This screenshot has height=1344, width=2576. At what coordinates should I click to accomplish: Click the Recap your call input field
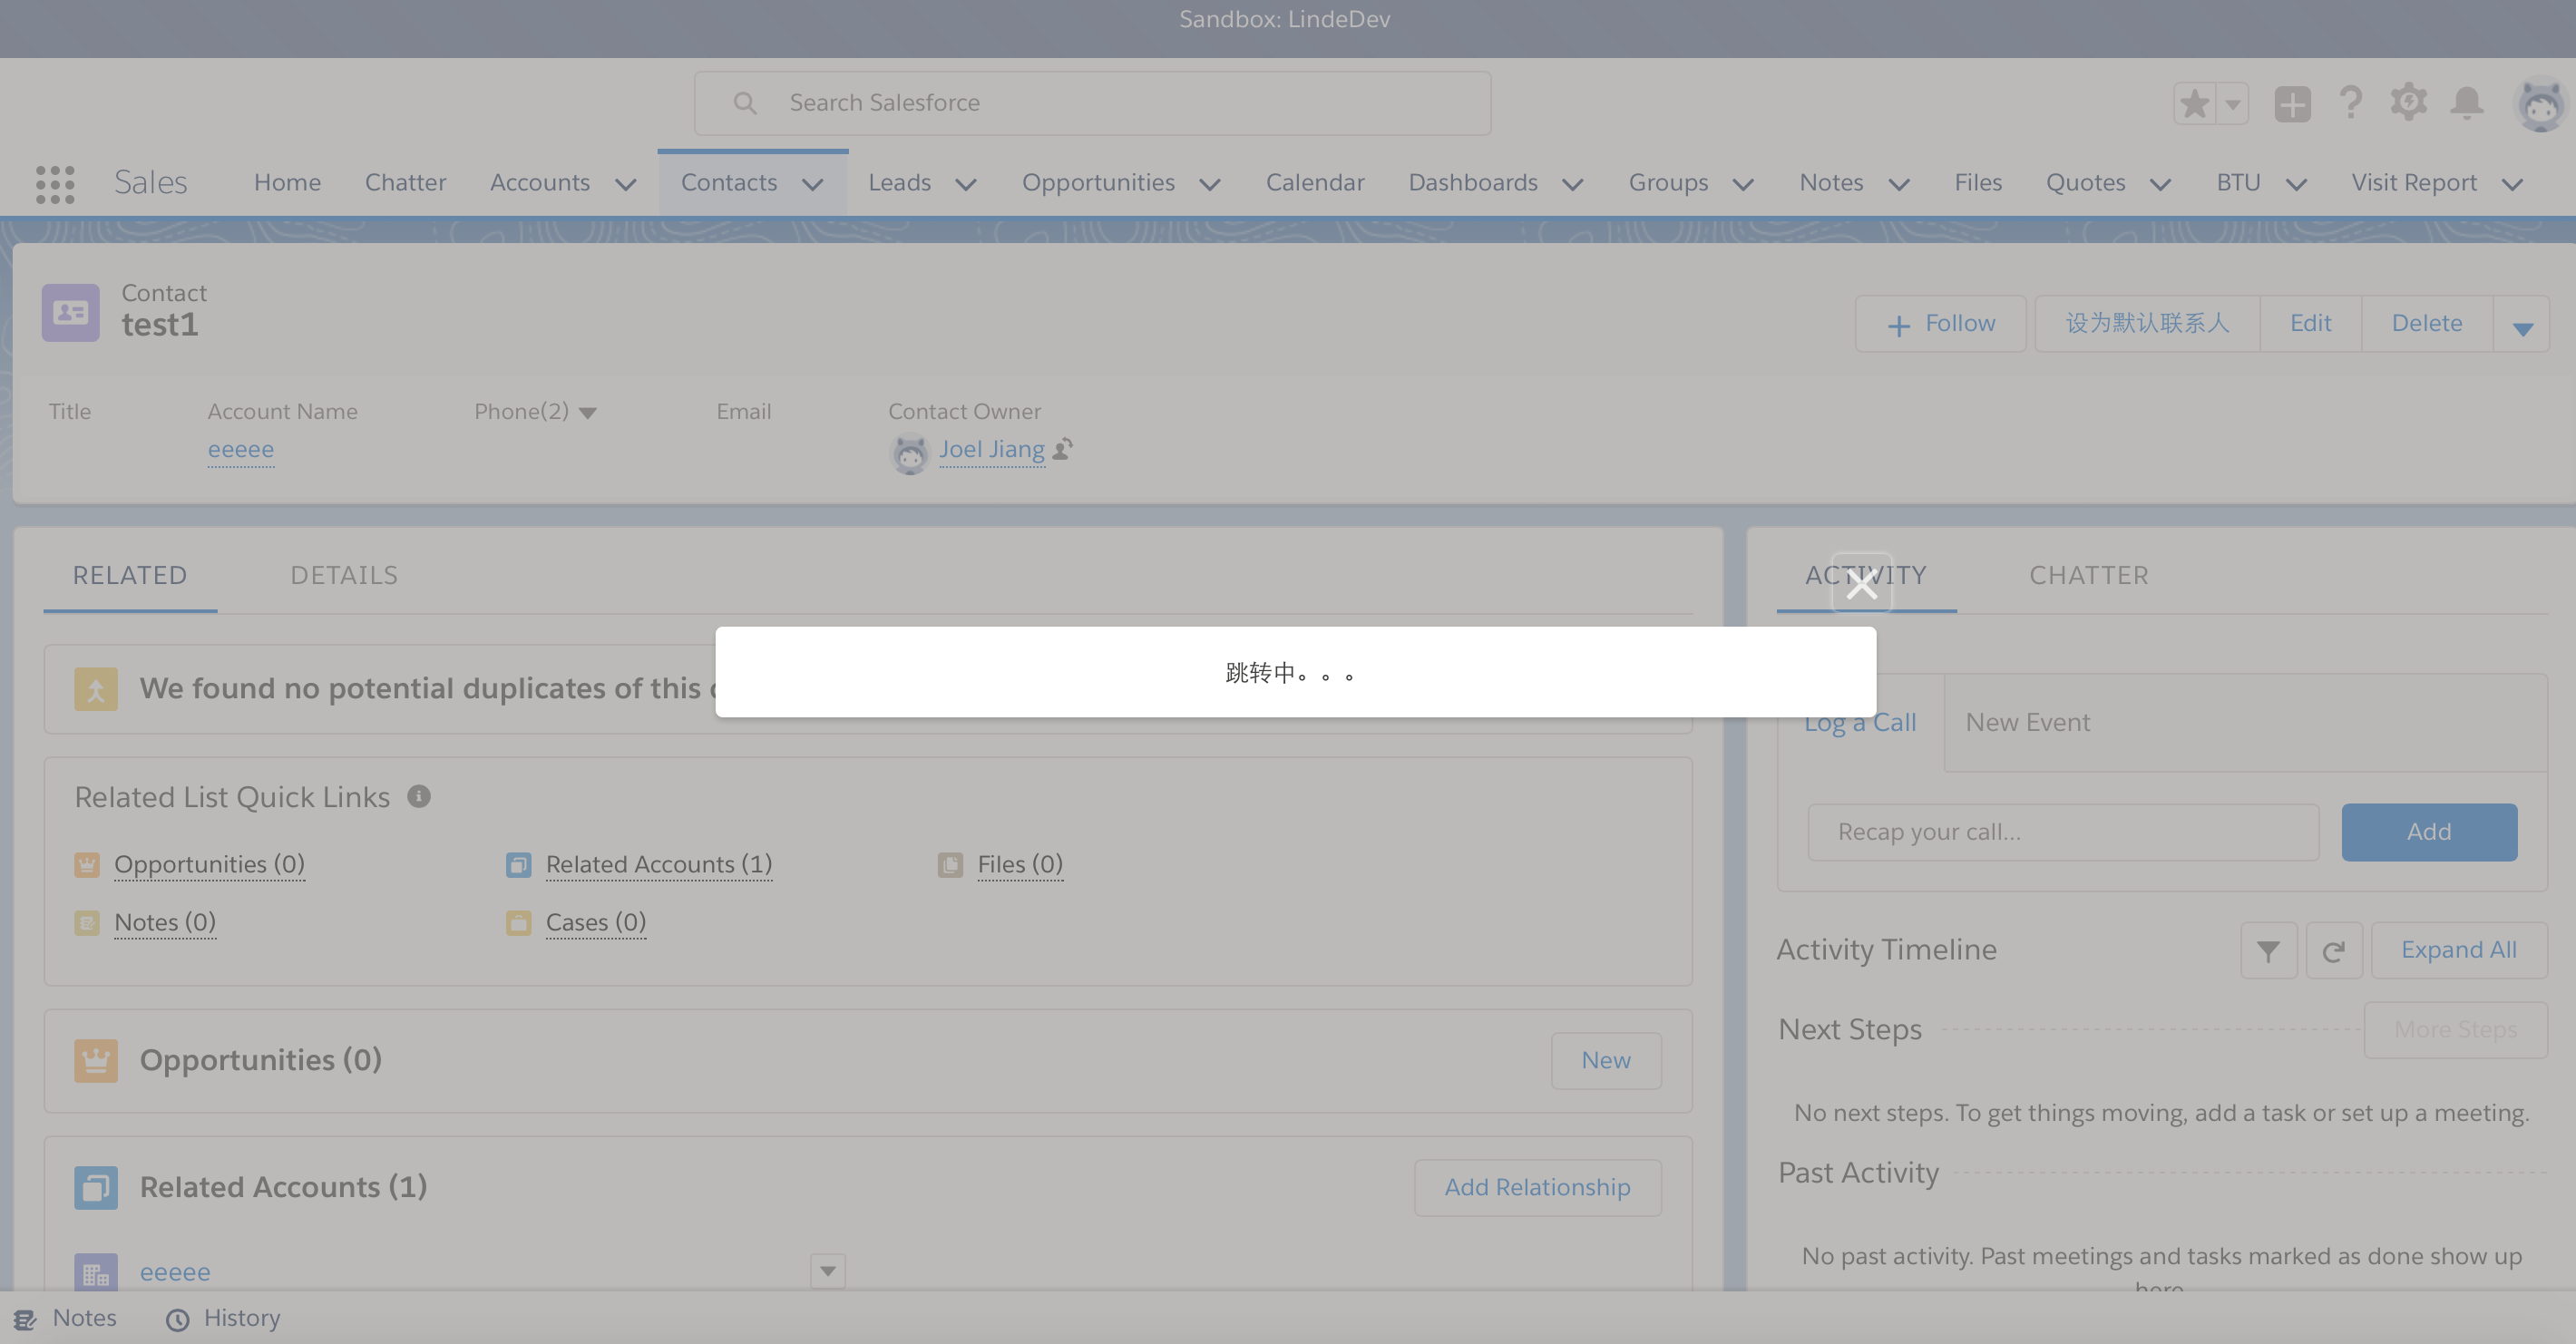point(2063,832)
